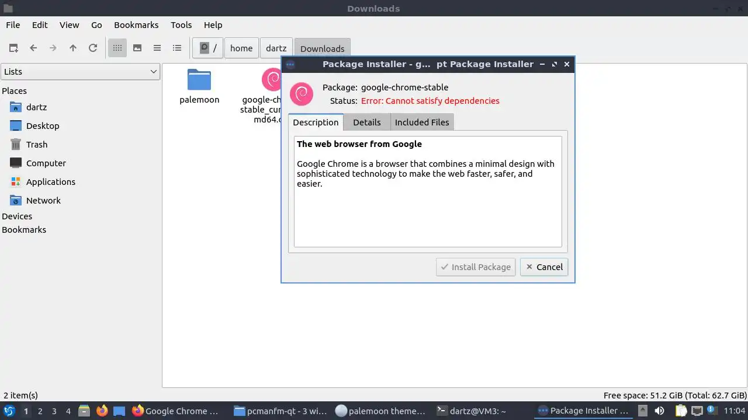The width and height of the screenshot is (748, 420).
Task: Open clipboard manager tray icon
Action: pos(681,411)
